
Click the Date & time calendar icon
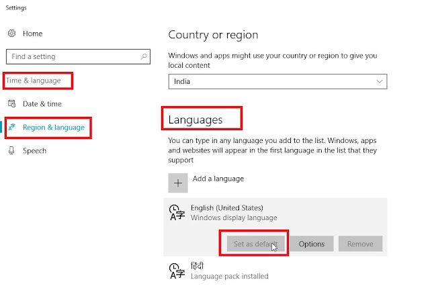pyautogui.click(x=11, y=103)
